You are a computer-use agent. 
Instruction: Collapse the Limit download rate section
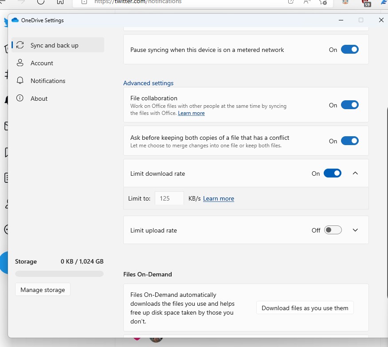point(355,173)
